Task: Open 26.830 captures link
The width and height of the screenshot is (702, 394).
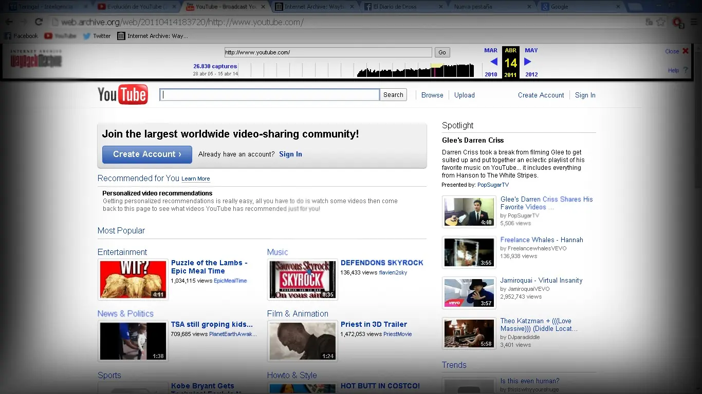Action: point(215,66)
